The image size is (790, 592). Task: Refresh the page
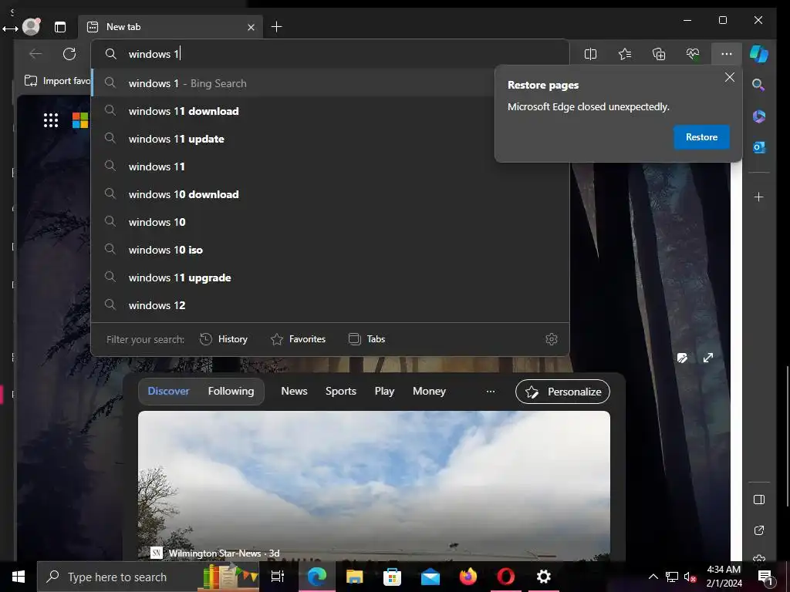pyautogui.click(x=69, y=54)
